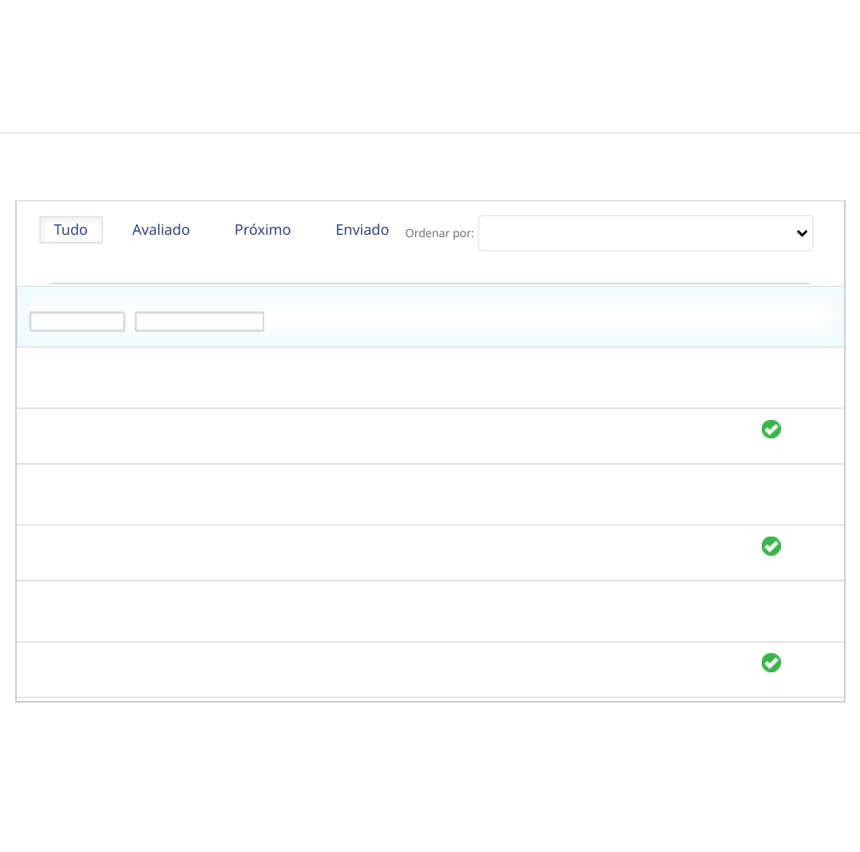Click the middle green checkmark icon
The height and width of the screenshot is (852, 860).
[x=771, y=546]
